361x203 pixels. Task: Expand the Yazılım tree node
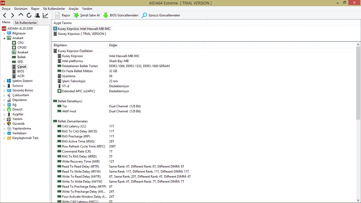4,119
